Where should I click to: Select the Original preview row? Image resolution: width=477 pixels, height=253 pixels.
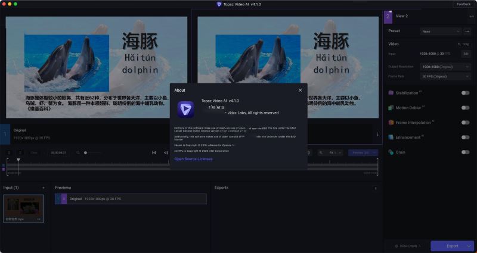(131, 198)
